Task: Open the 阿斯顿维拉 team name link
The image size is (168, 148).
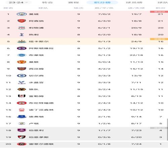Action: coord(41,48)
